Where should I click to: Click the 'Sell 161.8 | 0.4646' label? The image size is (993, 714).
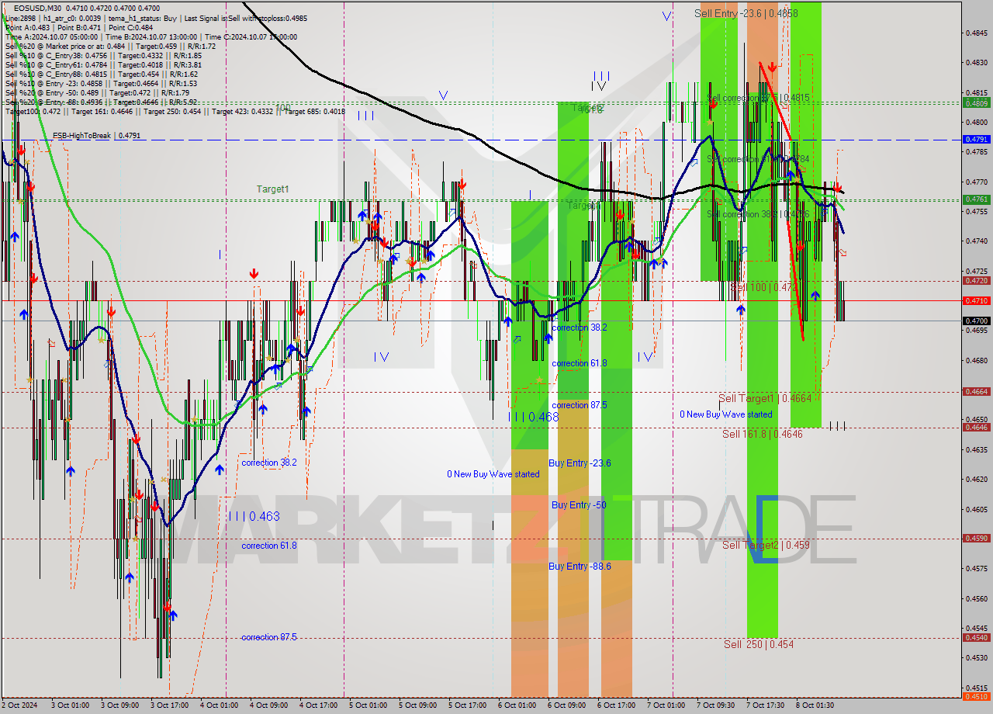tap(763, 434)
